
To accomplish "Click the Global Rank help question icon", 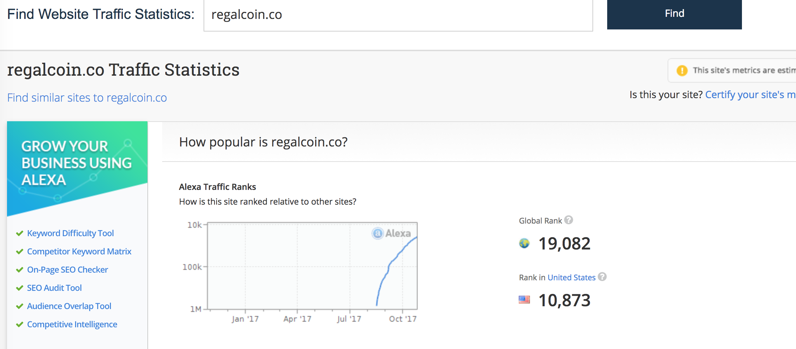I will (x=569, y=220).
